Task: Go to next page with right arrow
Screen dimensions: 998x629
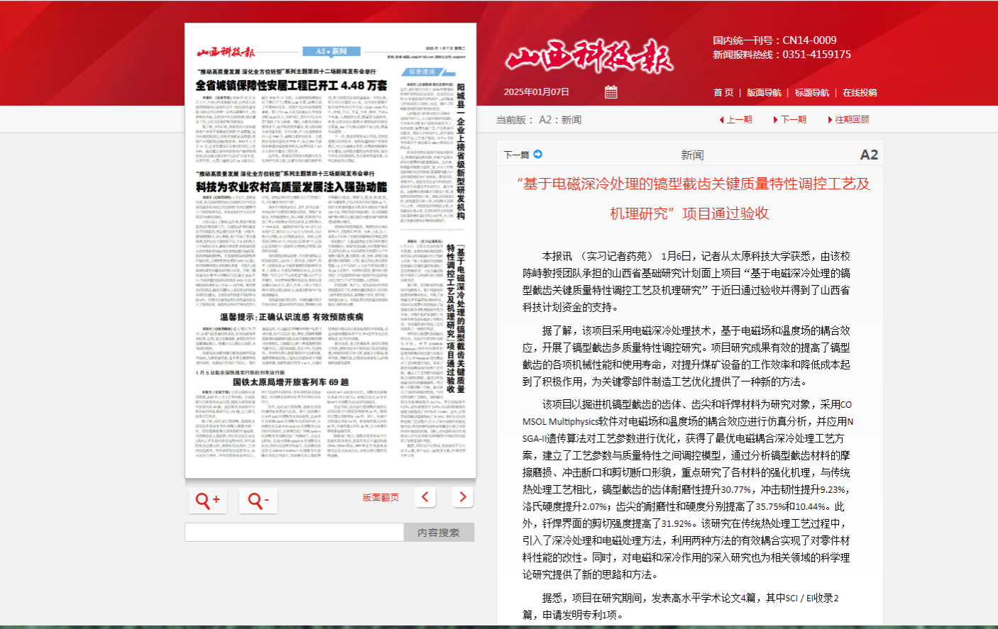Action: [x=463, y=497]
